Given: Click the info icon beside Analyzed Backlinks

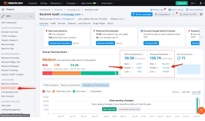Looking at the screenshot, I should 170,54.
